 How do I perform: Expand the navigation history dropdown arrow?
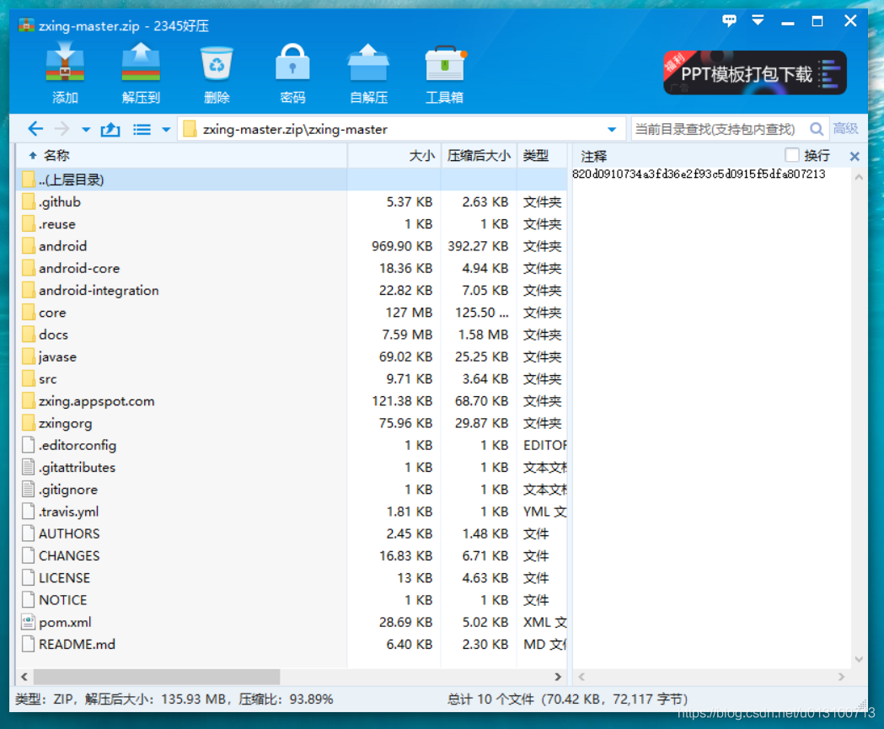[86, 130]
